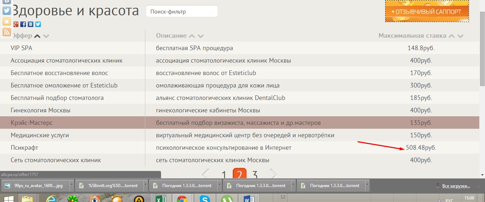Click description психологическое консультирование в Интернет
This screenshot has width=485, height=202.
point(223,148)
